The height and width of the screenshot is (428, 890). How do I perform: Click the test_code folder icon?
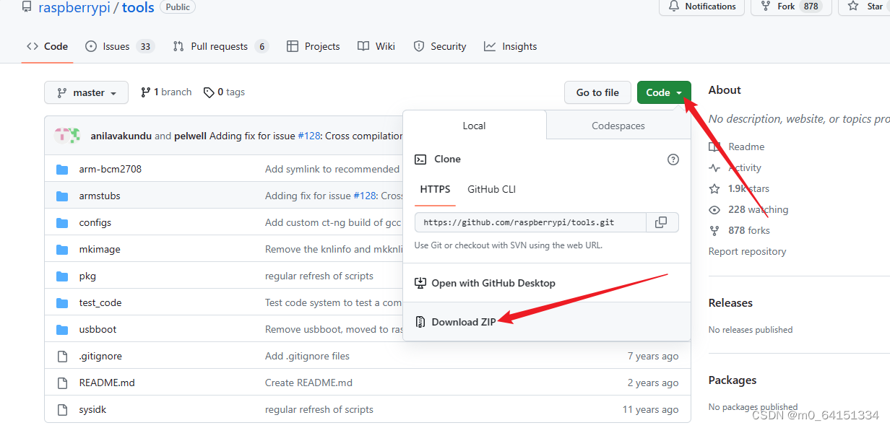(x=62, y=303)
